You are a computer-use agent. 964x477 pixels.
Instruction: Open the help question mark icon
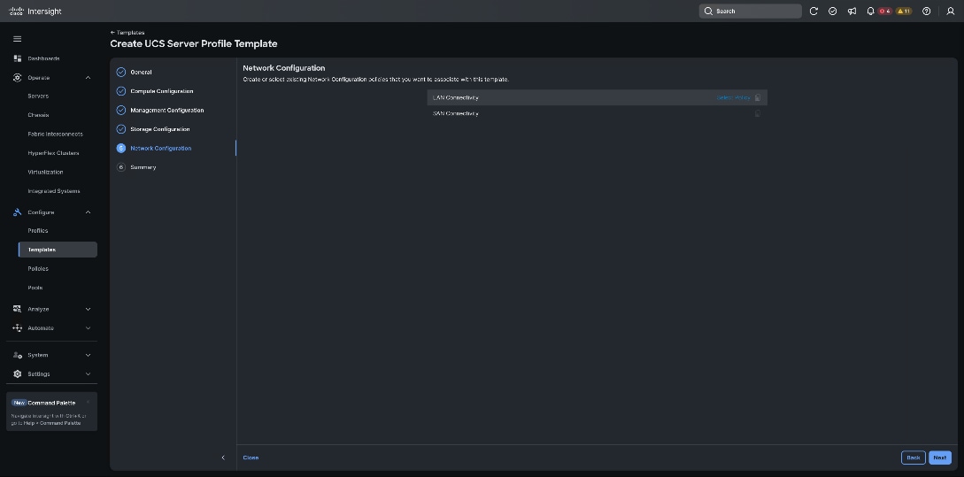pyautogui.click(x=927, y=12)
